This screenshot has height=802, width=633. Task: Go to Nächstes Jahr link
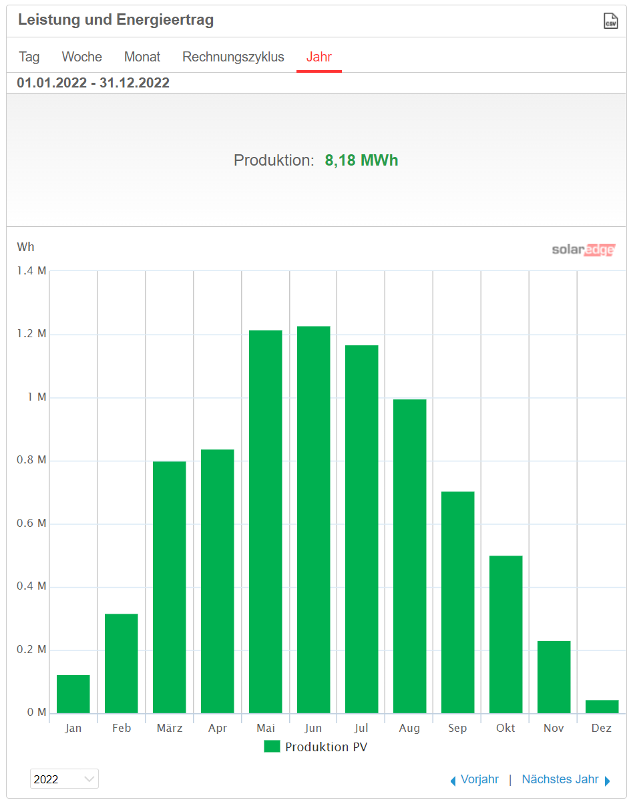pos(560,779)
